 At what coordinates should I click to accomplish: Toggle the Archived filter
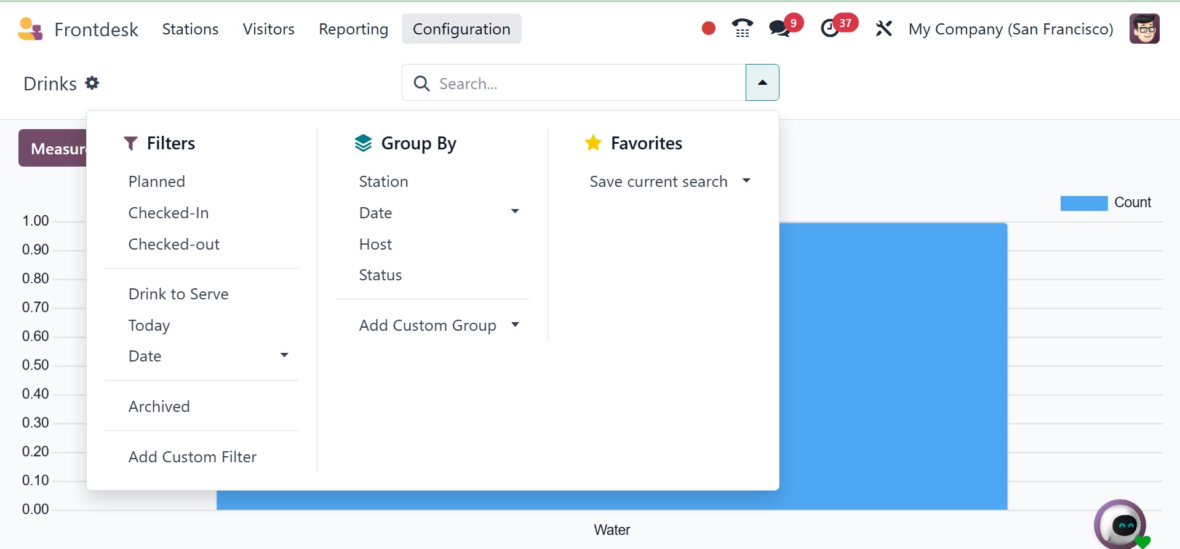click(x=159, y=406)
